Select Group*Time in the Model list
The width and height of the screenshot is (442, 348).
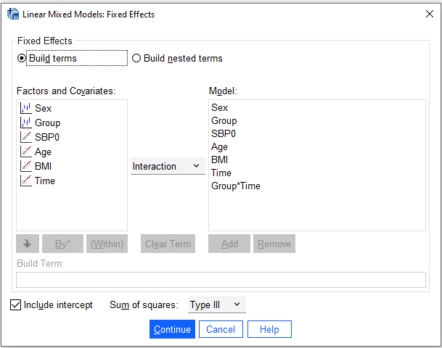(x=236, y=186)
